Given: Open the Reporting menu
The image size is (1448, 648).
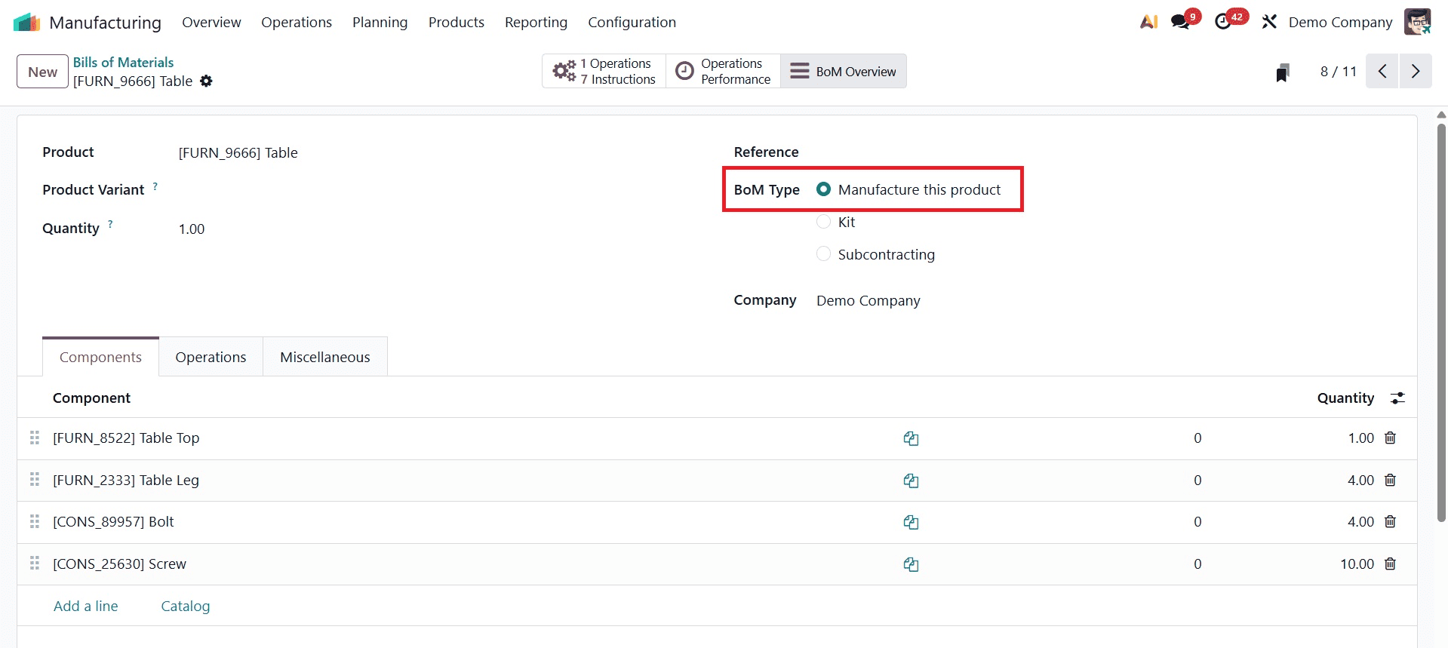Looking at the screenshot, I should click(536, 23).
